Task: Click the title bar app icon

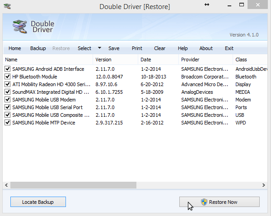Action: point(7,6)
